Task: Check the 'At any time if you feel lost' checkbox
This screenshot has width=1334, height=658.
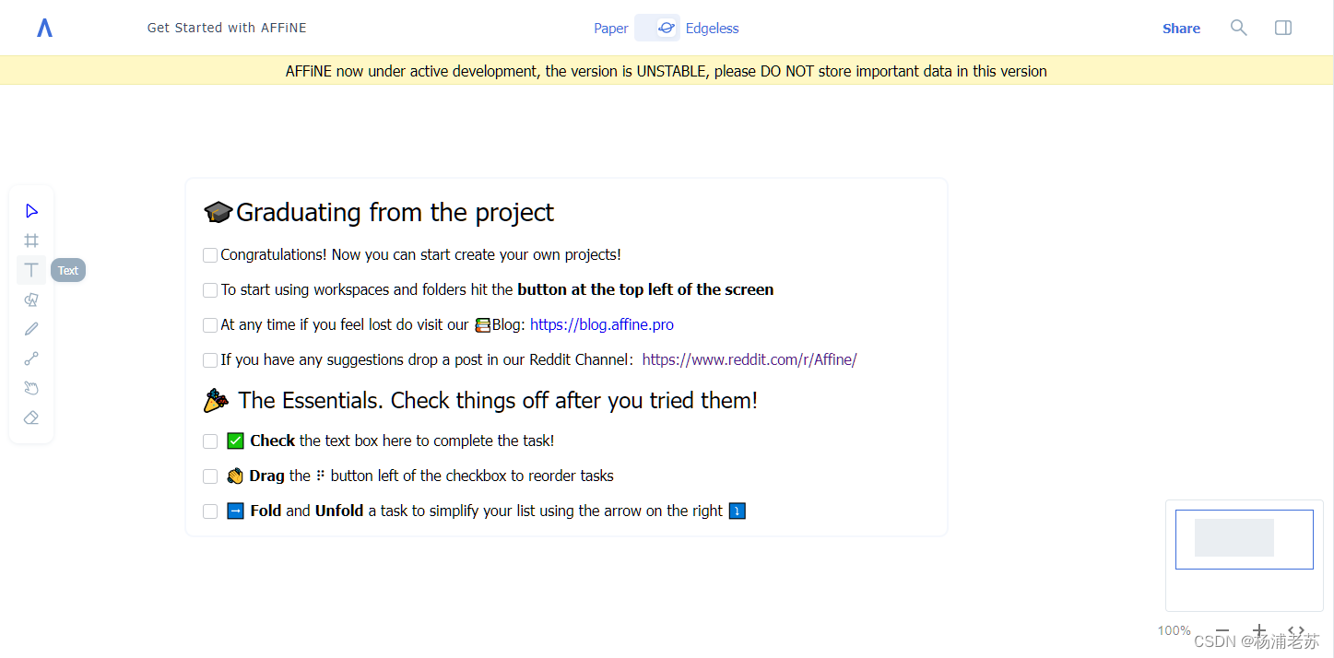Action: [x=210, y=325]
